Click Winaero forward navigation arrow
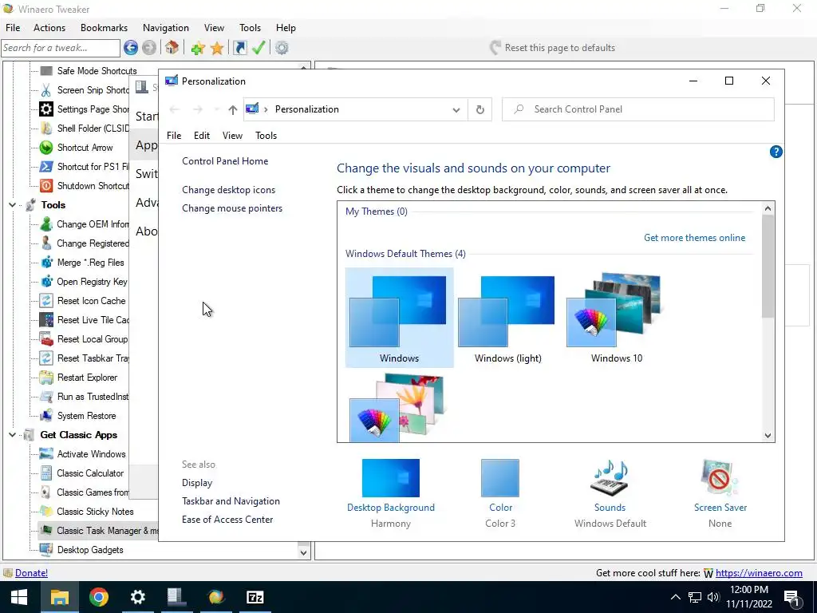This screenshot has width=817, height=613. point(149,48)
